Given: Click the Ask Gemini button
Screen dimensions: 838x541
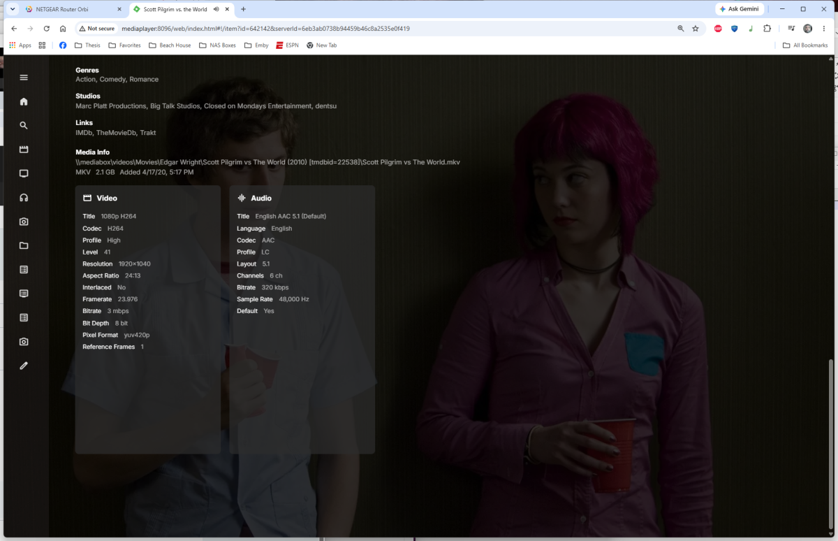Looking at the screenshot, I should tap(740, 9).
